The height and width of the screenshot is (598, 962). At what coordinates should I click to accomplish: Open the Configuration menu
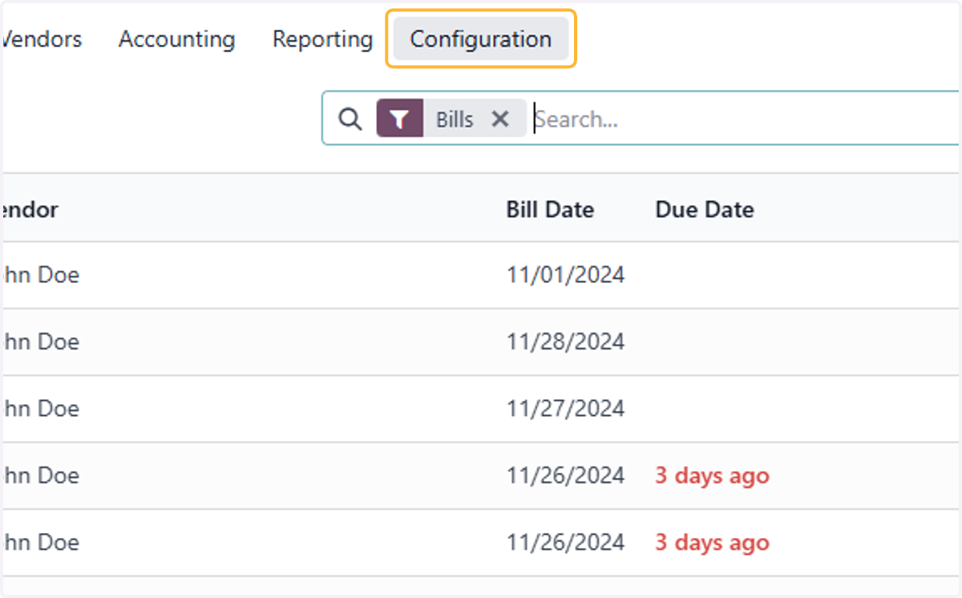tap(481, 39)
